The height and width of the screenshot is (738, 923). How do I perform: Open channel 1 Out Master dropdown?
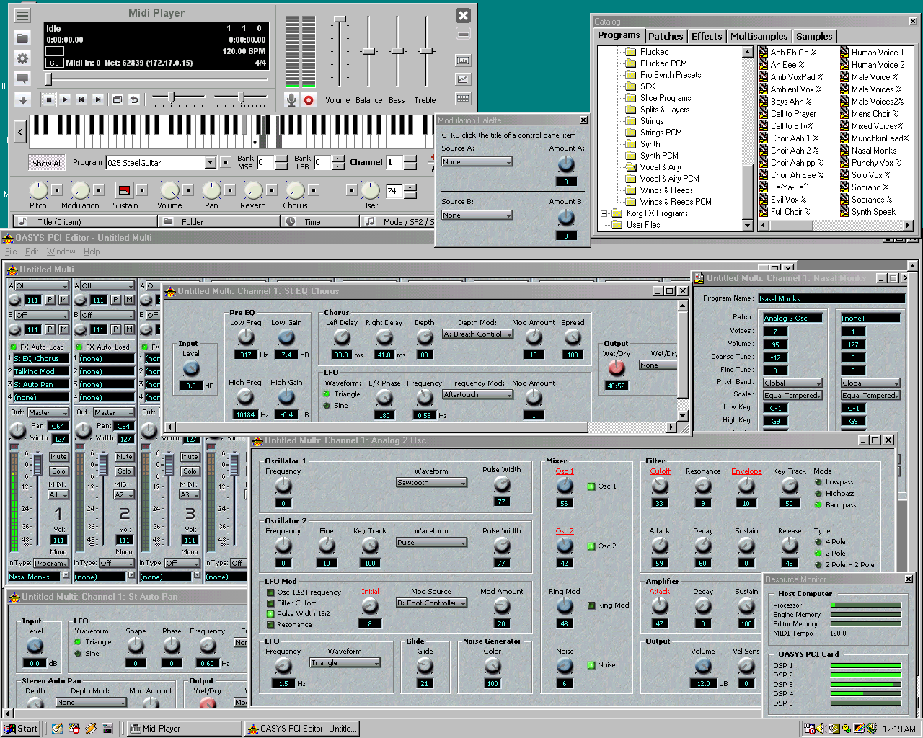tap(48, 413)
